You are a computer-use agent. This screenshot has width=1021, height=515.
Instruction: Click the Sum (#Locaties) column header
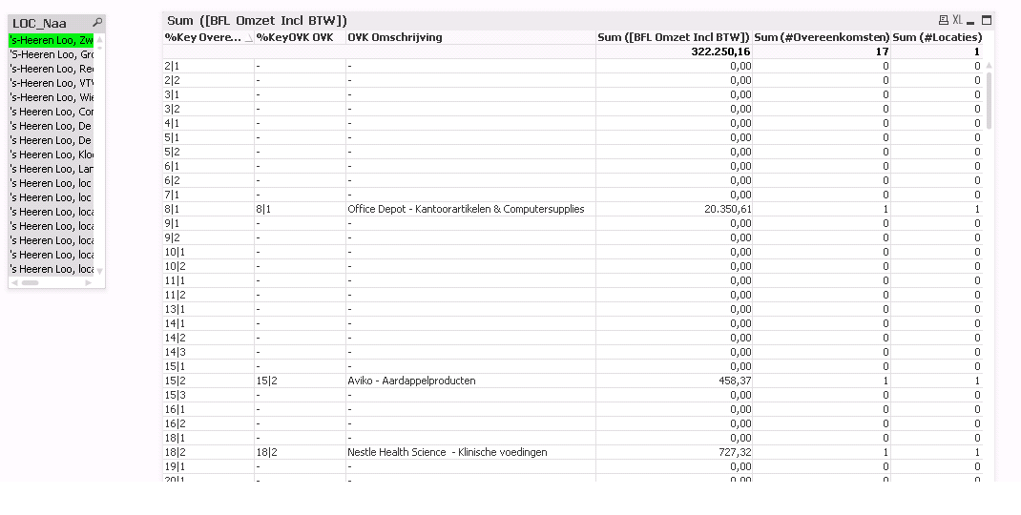[937, 37]
